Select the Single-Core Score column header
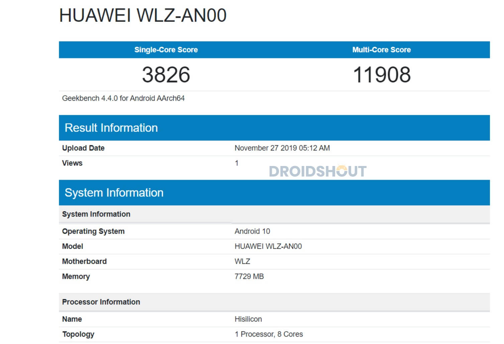The width and height of the screenshot is (504, 344). click(166, 50)
